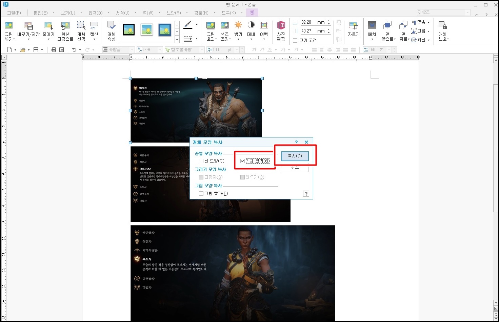Print using the printer icon
Image resolution: width=499 pixels, height=322 pixels.
tap(54, 50)
